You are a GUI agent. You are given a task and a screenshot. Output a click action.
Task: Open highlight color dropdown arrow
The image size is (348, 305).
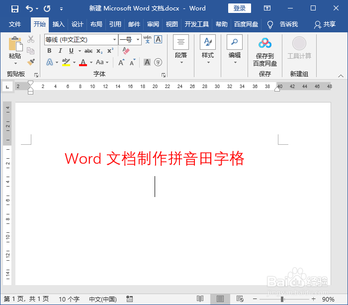75,62
